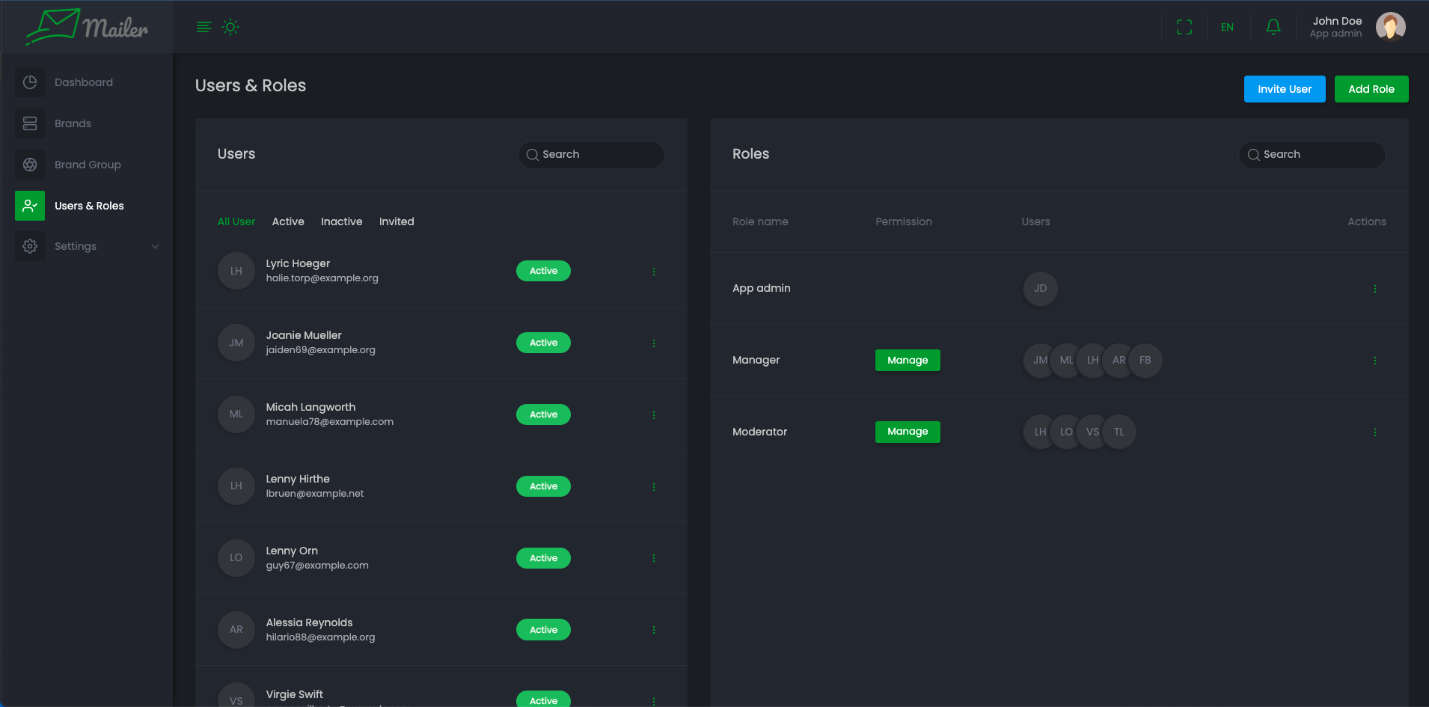The height and width of the screenshot is (707, 1429).
Task: Click the FB user avatar in Manager row
Action: 1145,360
